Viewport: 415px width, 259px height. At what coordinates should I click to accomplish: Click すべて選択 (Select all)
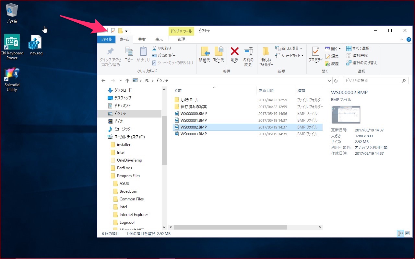358,48
